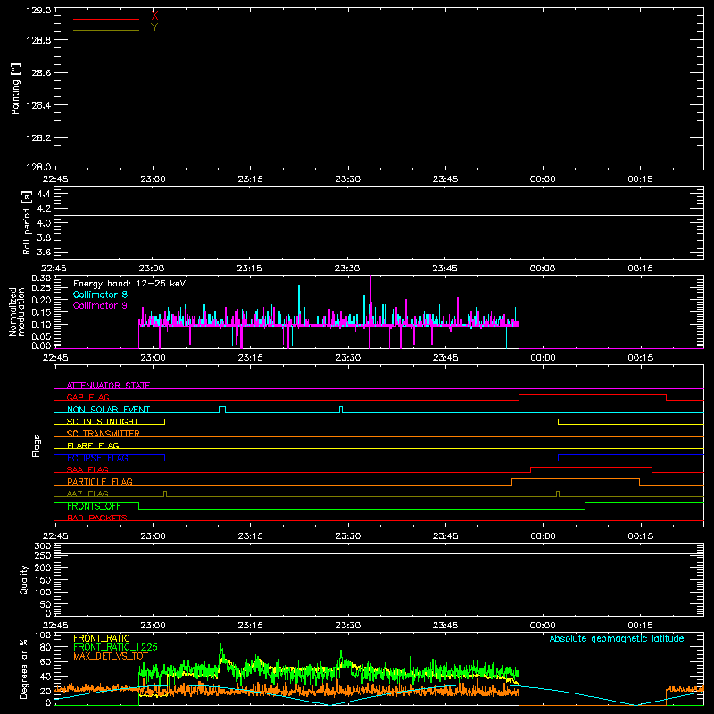Click the olive Y legend line
Viewport: 714px width, 714px height.
tap(106, 30)
